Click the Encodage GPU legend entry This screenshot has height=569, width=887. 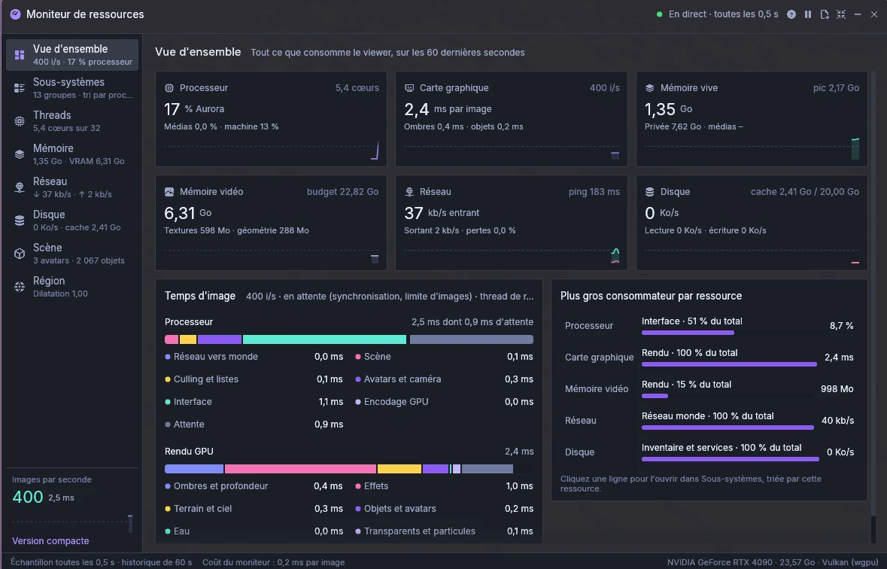click(x=444, y=402)
